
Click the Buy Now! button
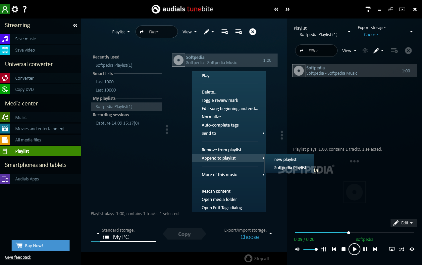point(40,246)
